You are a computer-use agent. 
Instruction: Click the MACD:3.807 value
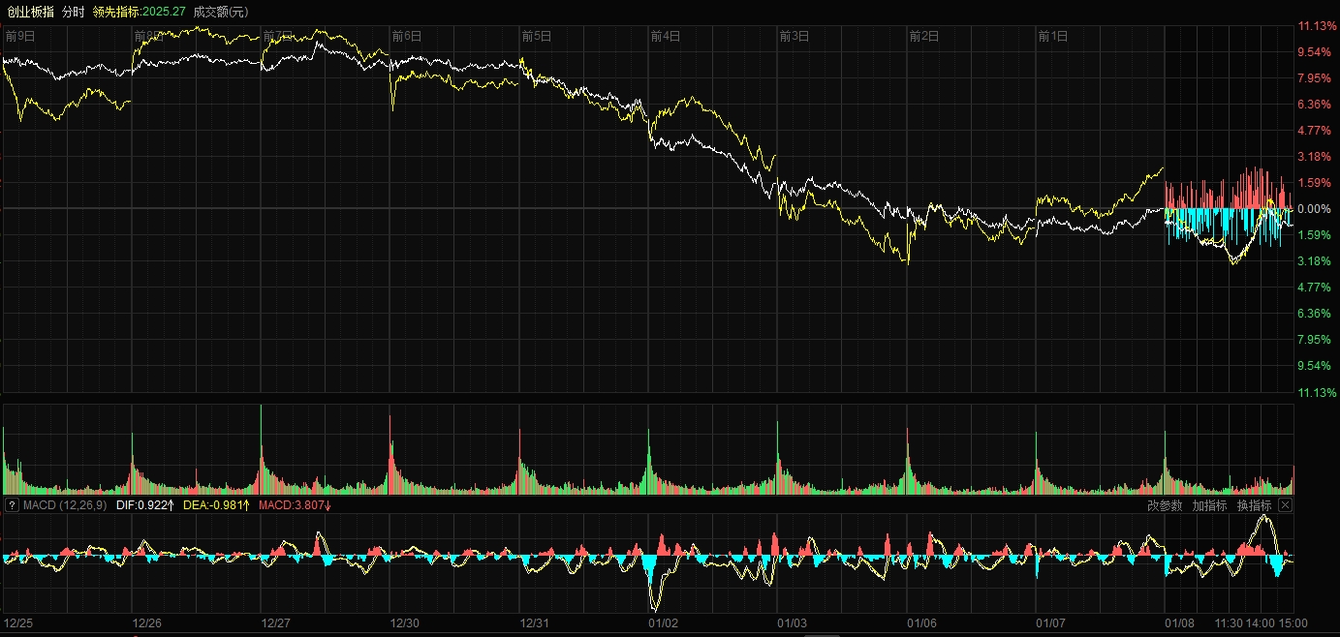[x=296, y=505]
